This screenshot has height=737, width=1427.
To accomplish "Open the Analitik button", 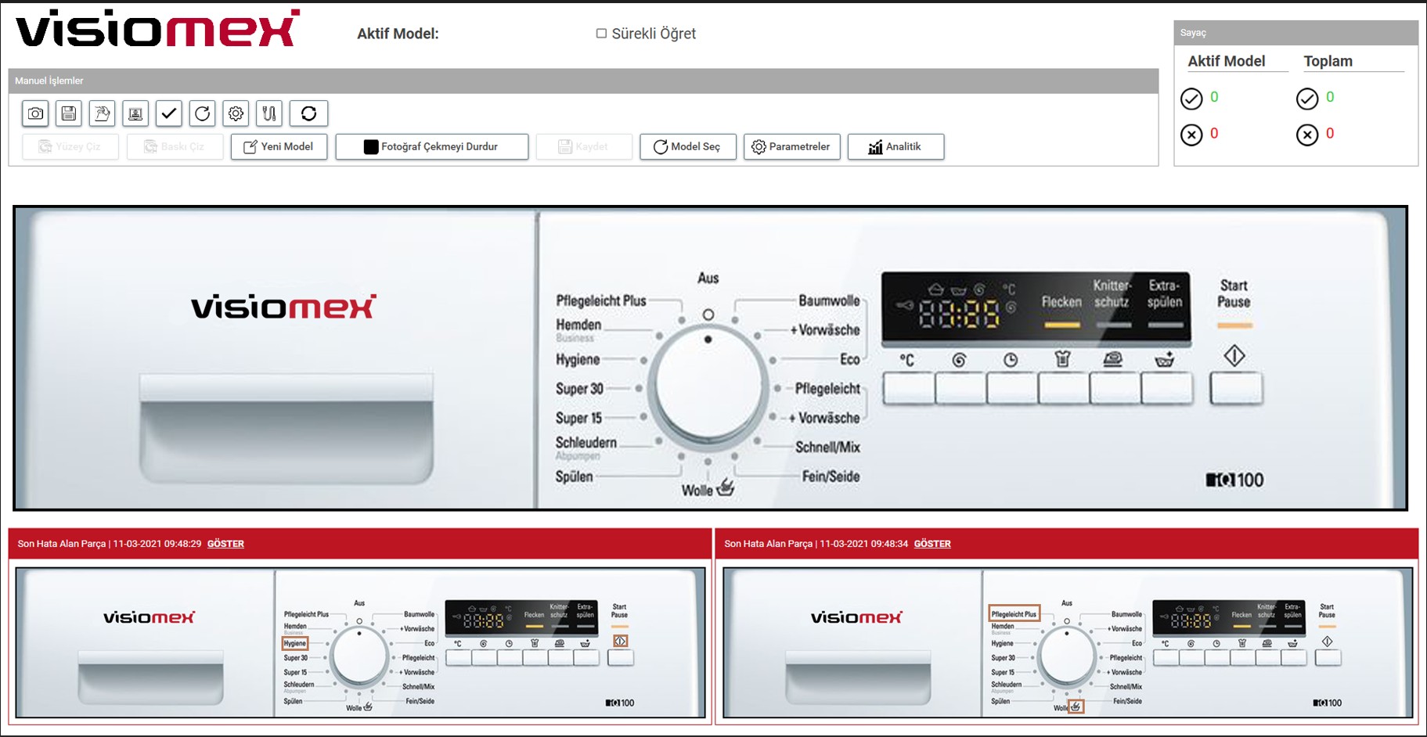I will point(895,147).
